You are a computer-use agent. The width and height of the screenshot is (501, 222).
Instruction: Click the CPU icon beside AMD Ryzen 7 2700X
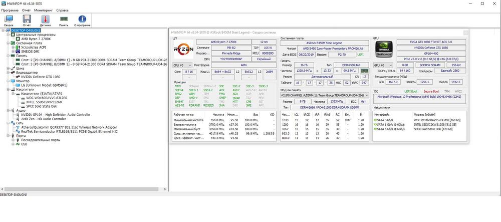pos(18,39)
